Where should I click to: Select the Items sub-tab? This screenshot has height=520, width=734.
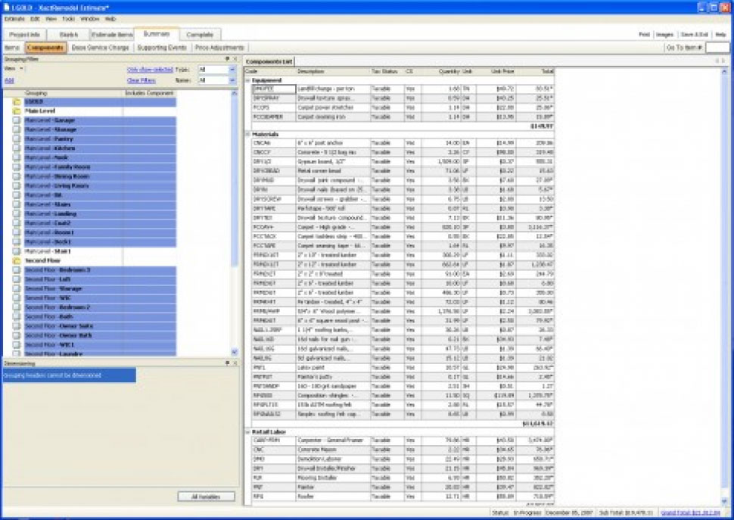pos(12,48)
